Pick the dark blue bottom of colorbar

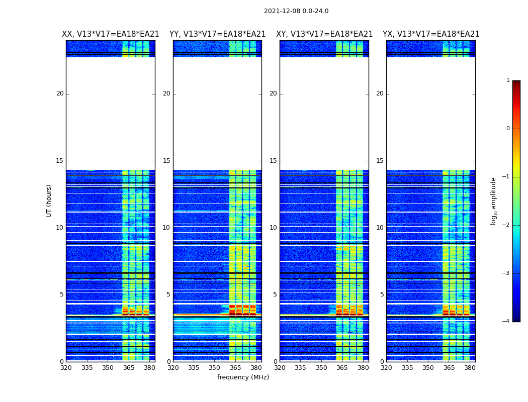click(516, 318)
